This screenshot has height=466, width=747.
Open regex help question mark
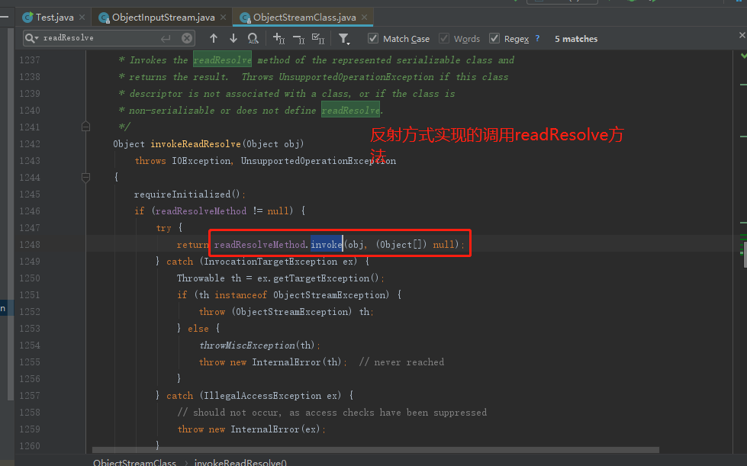(x=537, y=38)
